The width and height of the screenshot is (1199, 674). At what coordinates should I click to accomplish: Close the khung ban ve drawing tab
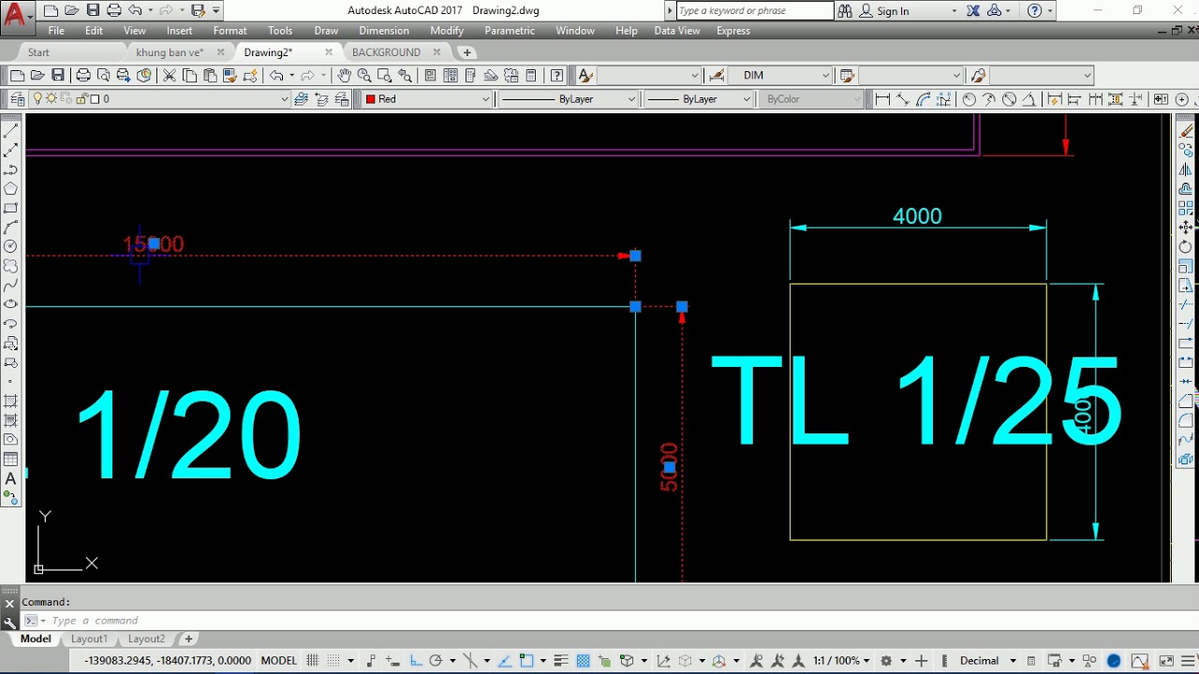220,52
